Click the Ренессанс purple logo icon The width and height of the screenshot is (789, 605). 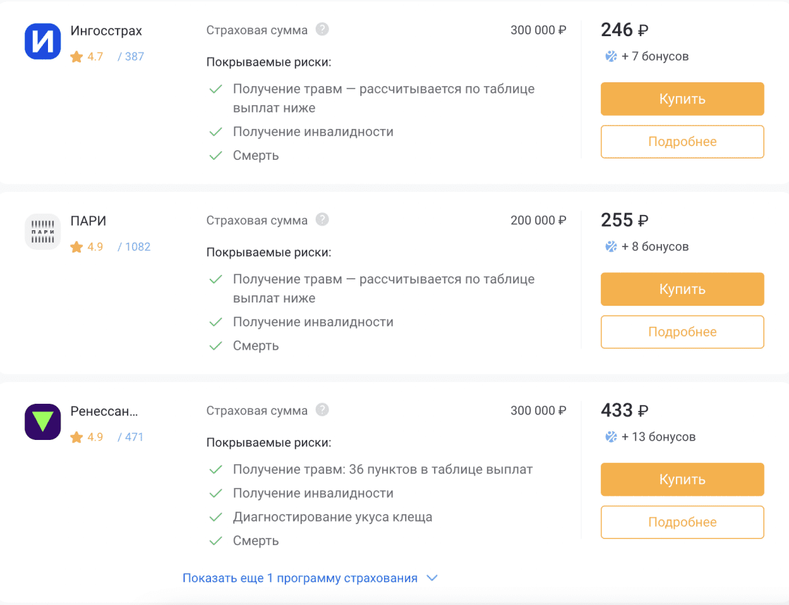tap(43, 422)
